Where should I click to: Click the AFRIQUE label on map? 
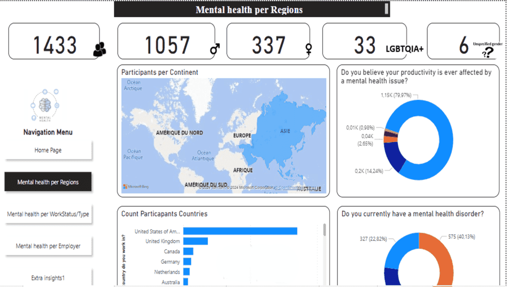point(243,170)
